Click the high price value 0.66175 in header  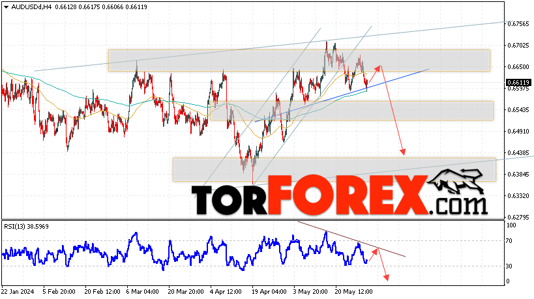[x=89, y=7]
